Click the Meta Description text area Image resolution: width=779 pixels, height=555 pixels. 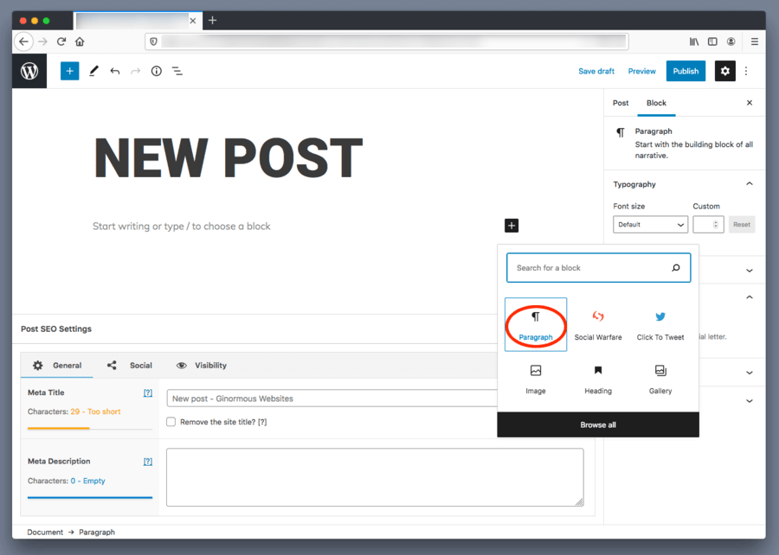[x=375, y=477]
